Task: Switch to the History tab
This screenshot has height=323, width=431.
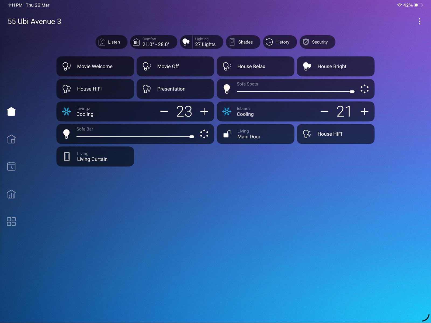Action: [x=280, y=42]
